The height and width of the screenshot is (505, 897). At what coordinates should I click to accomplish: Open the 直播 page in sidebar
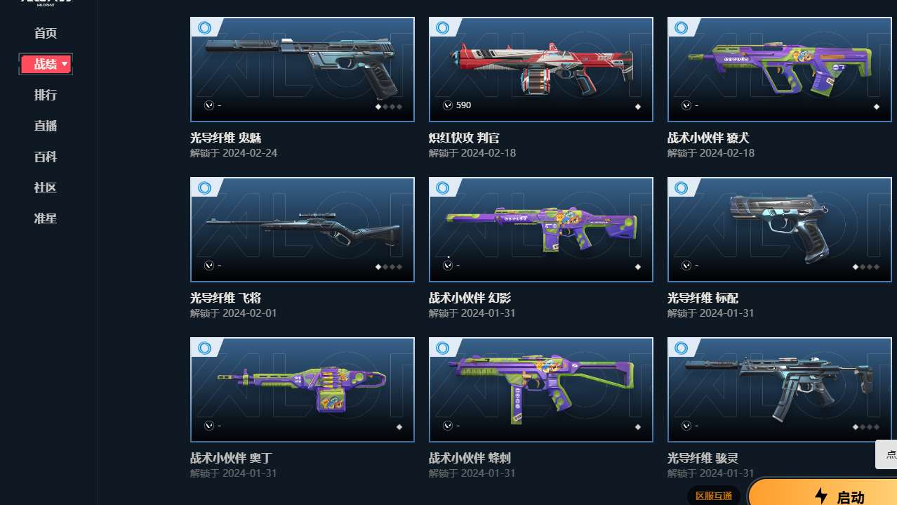[x=46, y=126]
